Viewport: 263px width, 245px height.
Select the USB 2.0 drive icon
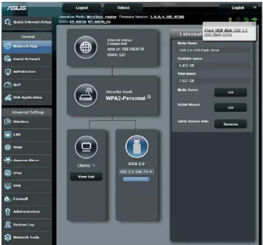[137, 147]
